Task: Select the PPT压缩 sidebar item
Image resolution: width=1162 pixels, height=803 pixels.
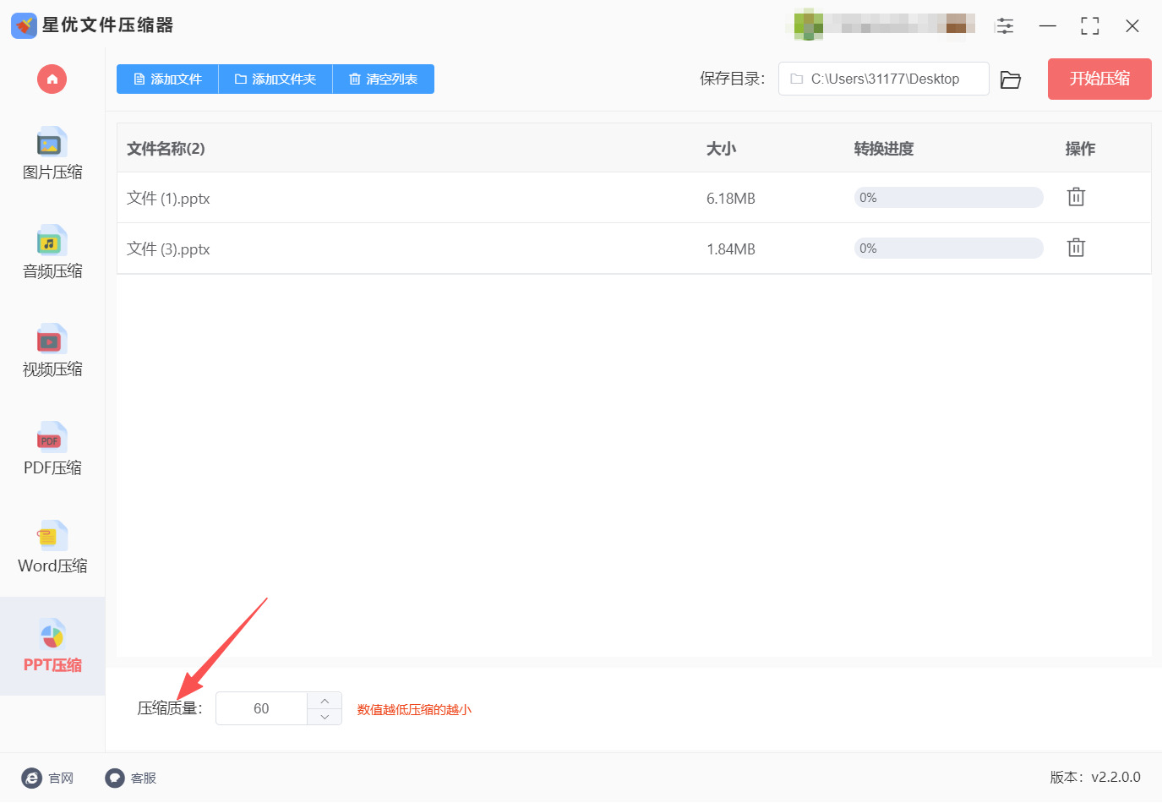Action: [x=52, y=647]
